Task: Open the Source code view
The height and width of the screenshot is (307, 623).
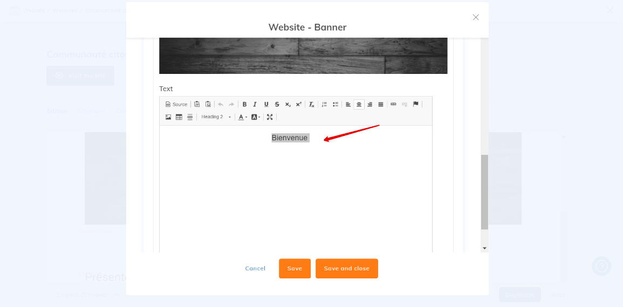Action: pos(176,104)
